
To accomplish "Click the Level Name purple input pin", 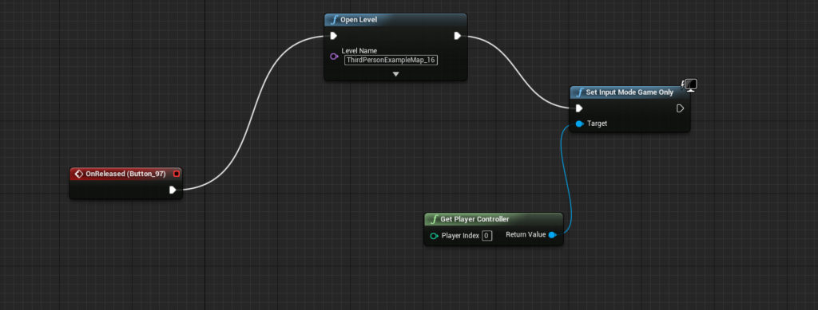I will [334, 56].
